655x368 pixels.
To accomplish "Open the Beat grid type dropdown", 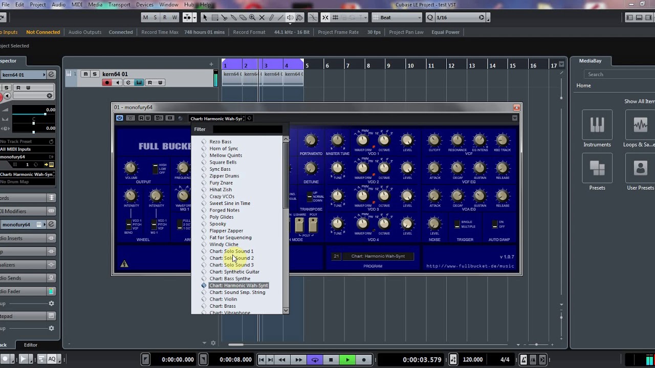I will click(x=397, y=17).
